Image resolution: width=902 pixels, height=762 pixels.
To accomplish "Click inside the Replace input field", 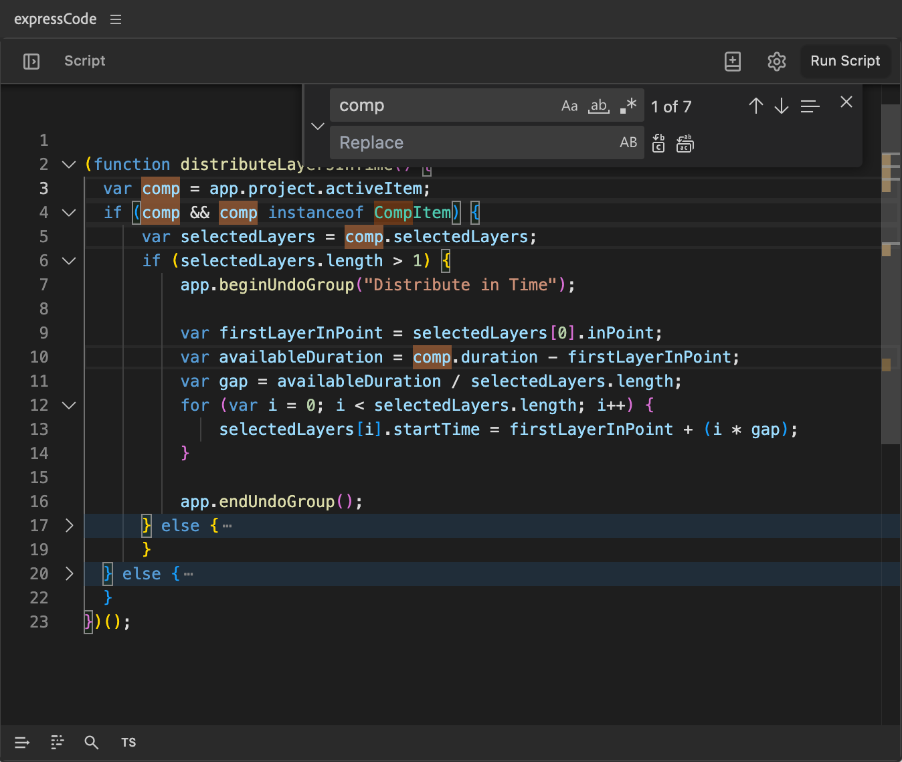I will pyautogui.click(x=468, y=142).
